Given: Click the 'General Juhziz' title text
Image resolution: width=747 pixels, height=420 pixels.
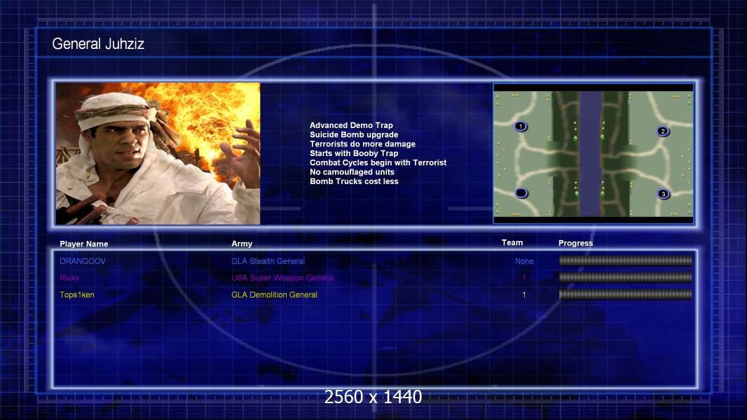Looking at the screenshot, I should (98, 44).
